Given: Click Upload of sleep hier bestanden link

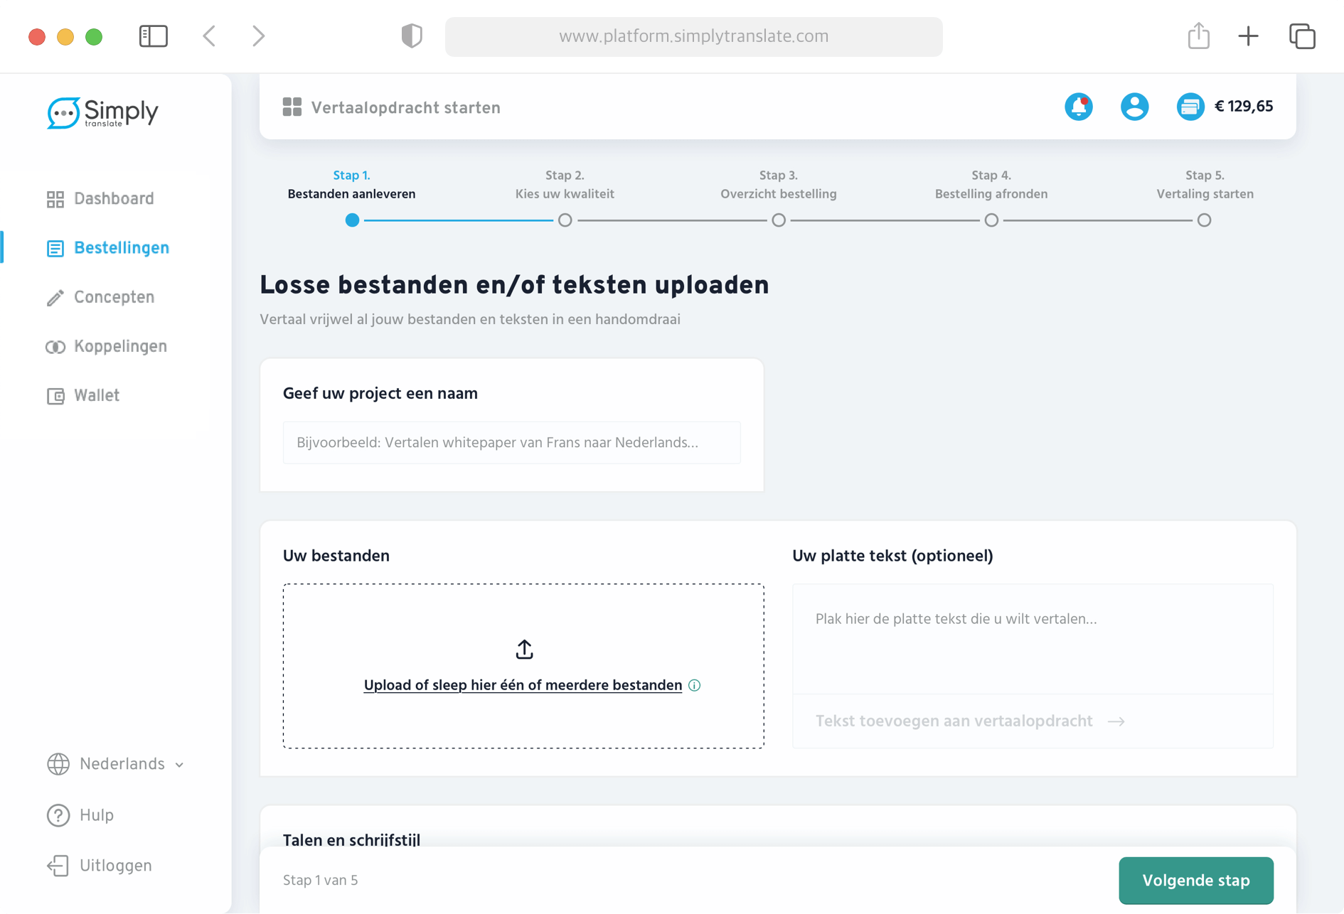Looking at the screenshot, I should pos(523,685).
